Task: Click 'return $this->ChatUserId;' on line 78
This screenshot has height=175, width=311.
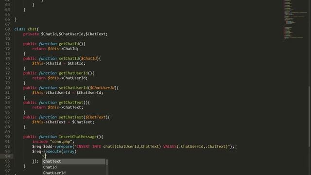Action: pyautogui.click(x=60, y=78)
